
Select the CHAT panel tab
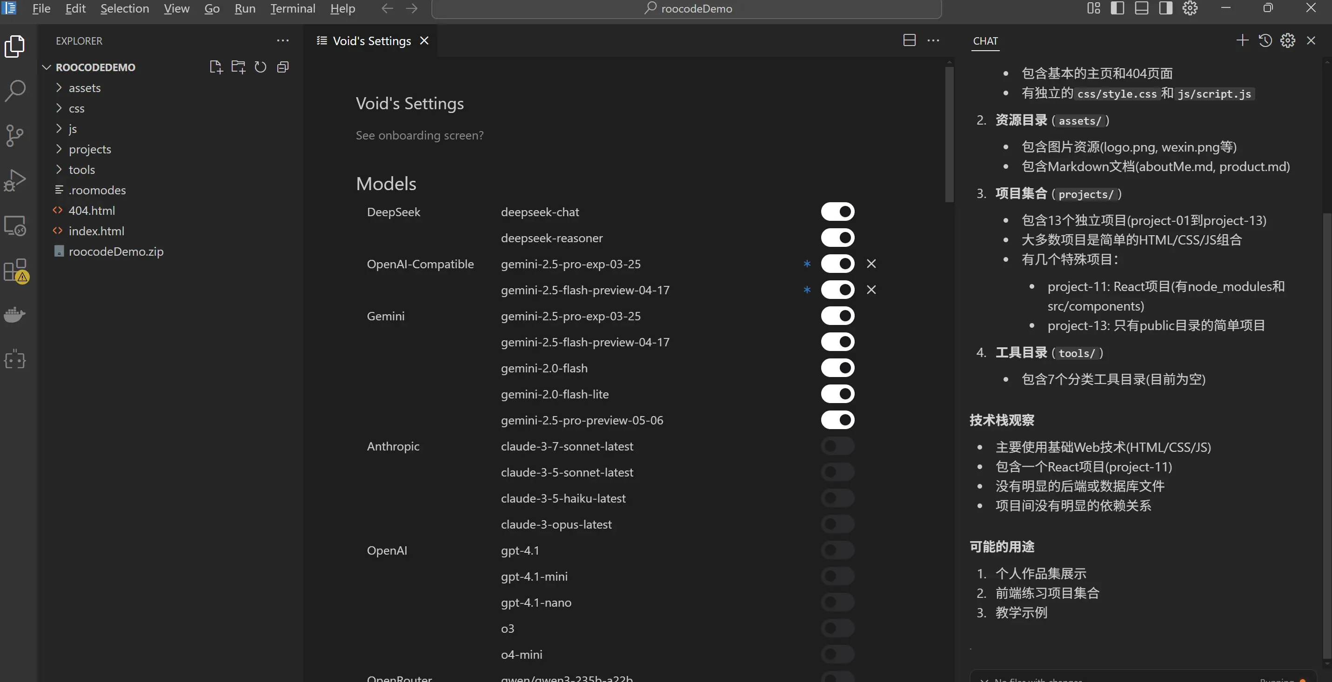click(985, 41)
